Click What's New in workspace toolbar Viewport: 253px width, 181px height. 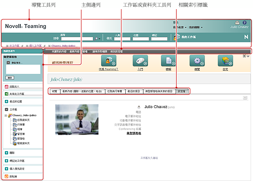[x=74, y=52]
